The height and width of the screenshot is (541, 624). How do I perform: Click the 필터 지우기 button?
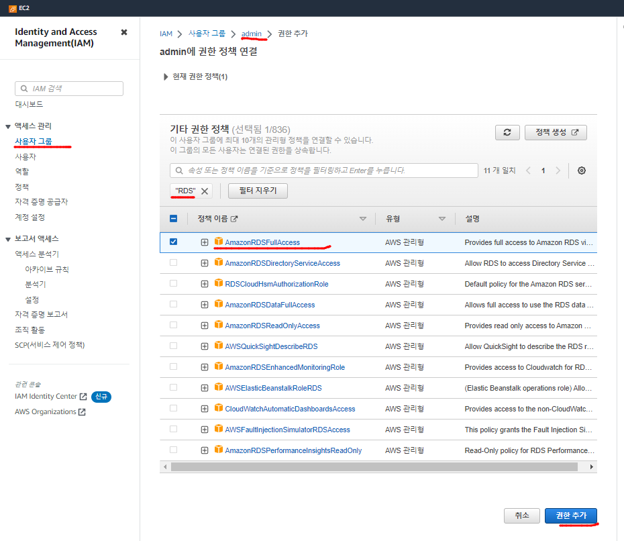coord(258,191)
